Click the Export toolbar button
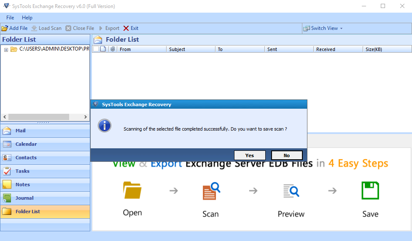412x241 pixels. pyautogui.click(x=109, y=28)
